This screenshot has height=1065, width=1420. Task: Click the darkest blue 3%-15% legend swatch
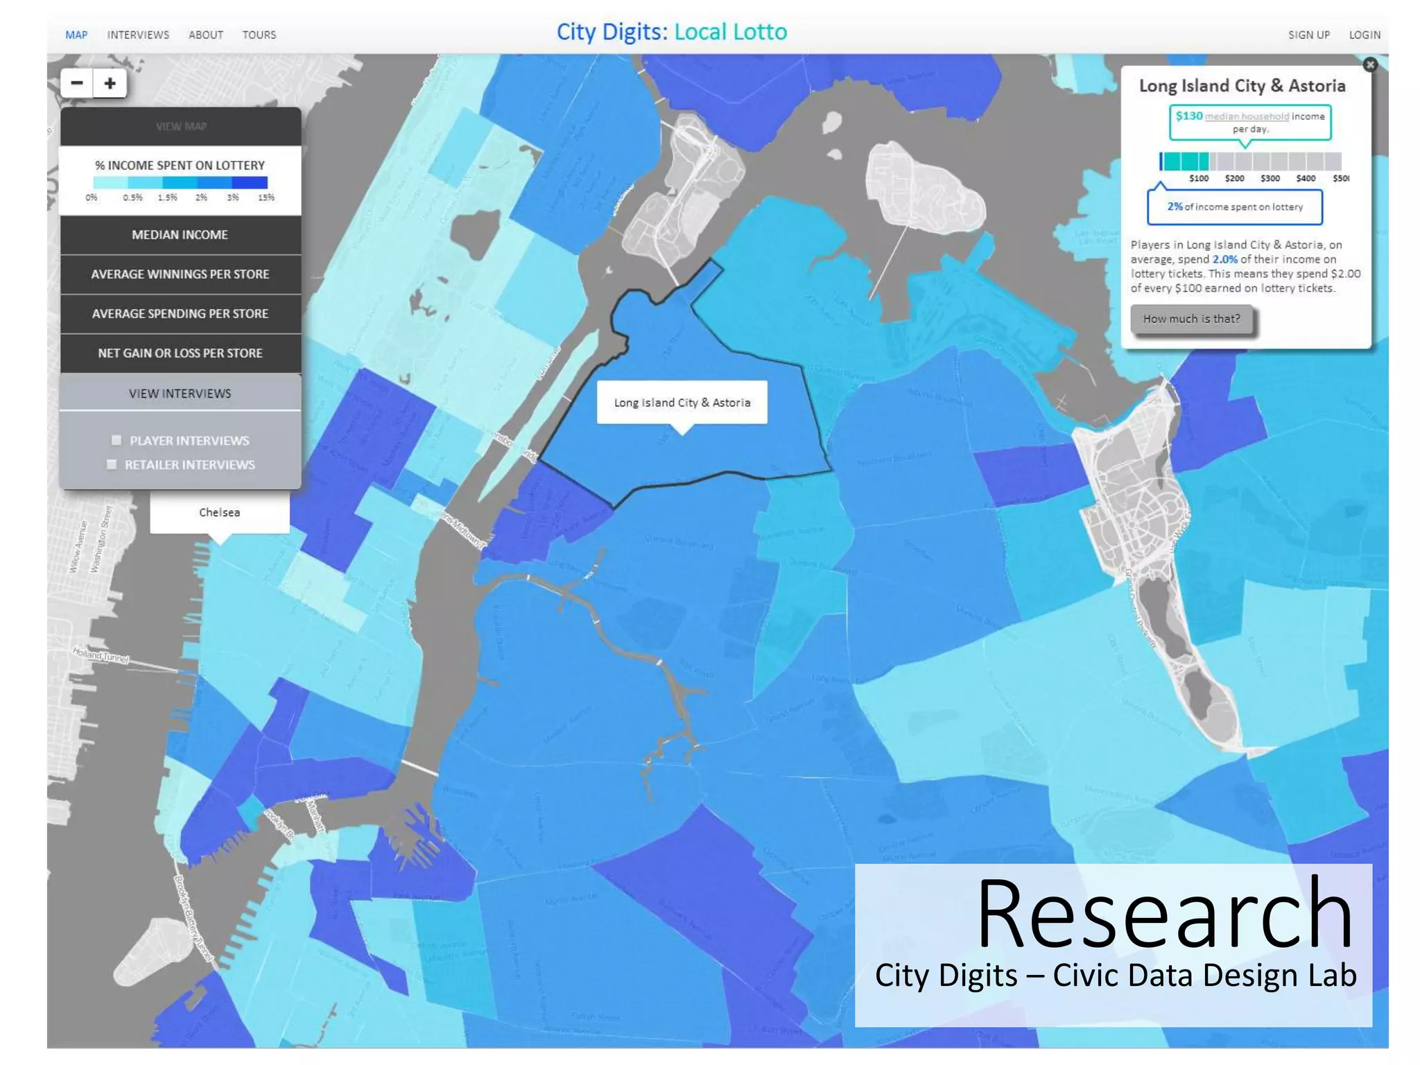point(250,183)
